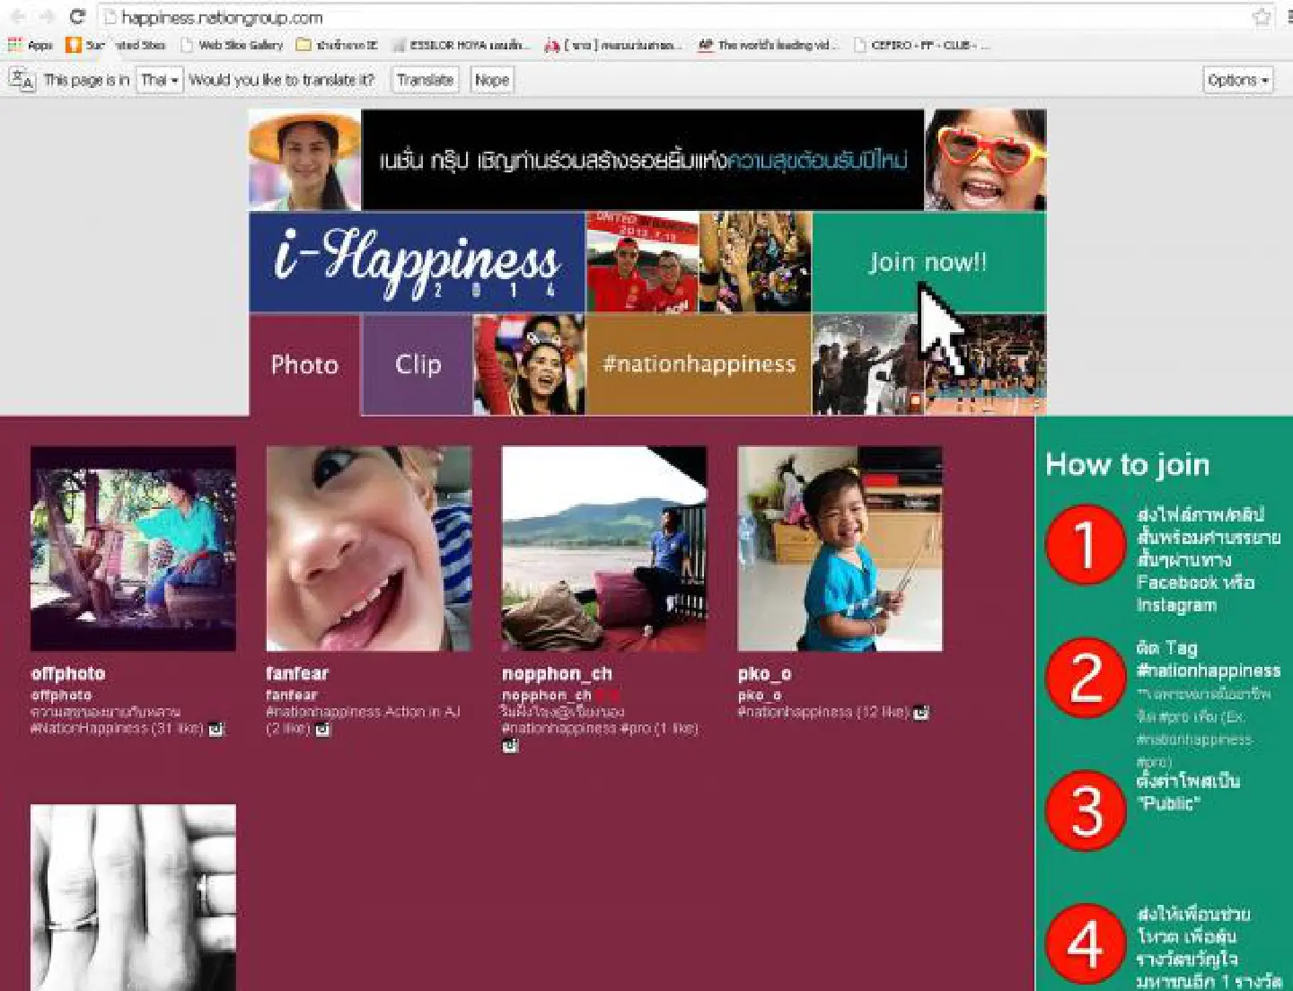Open the Instagram icon under pko_o's post
1293x991 pixels.
coord(921,712)
